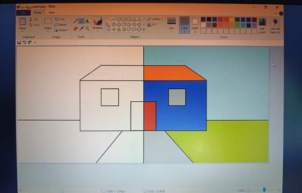Choose the Diamond shape
This screenshot has width=302, height=193.
[114, 25]
